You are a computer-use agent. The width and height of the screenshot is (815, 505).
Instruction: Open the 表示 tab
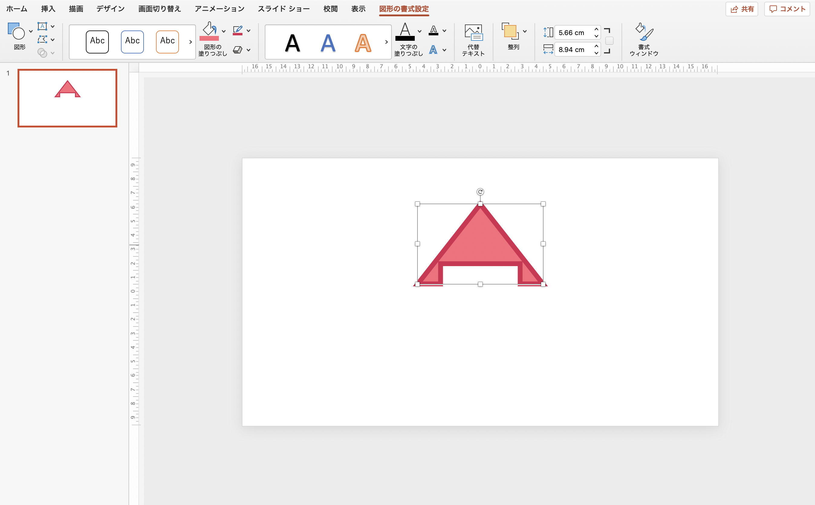(358, 9)
